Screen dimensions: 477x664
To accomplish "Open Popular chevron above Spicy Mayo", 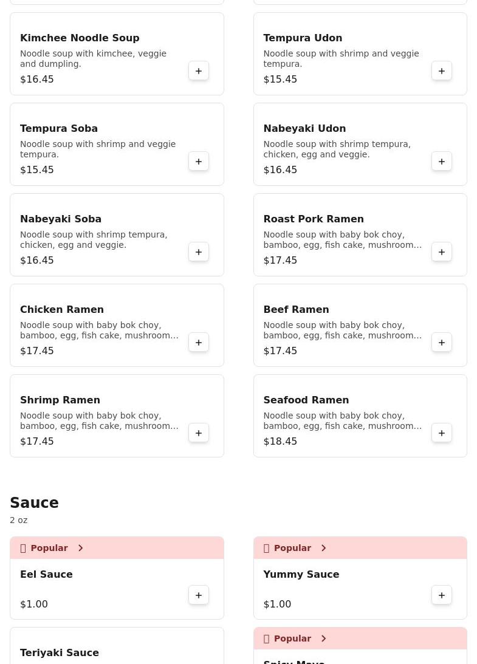I will pos(323,638).
